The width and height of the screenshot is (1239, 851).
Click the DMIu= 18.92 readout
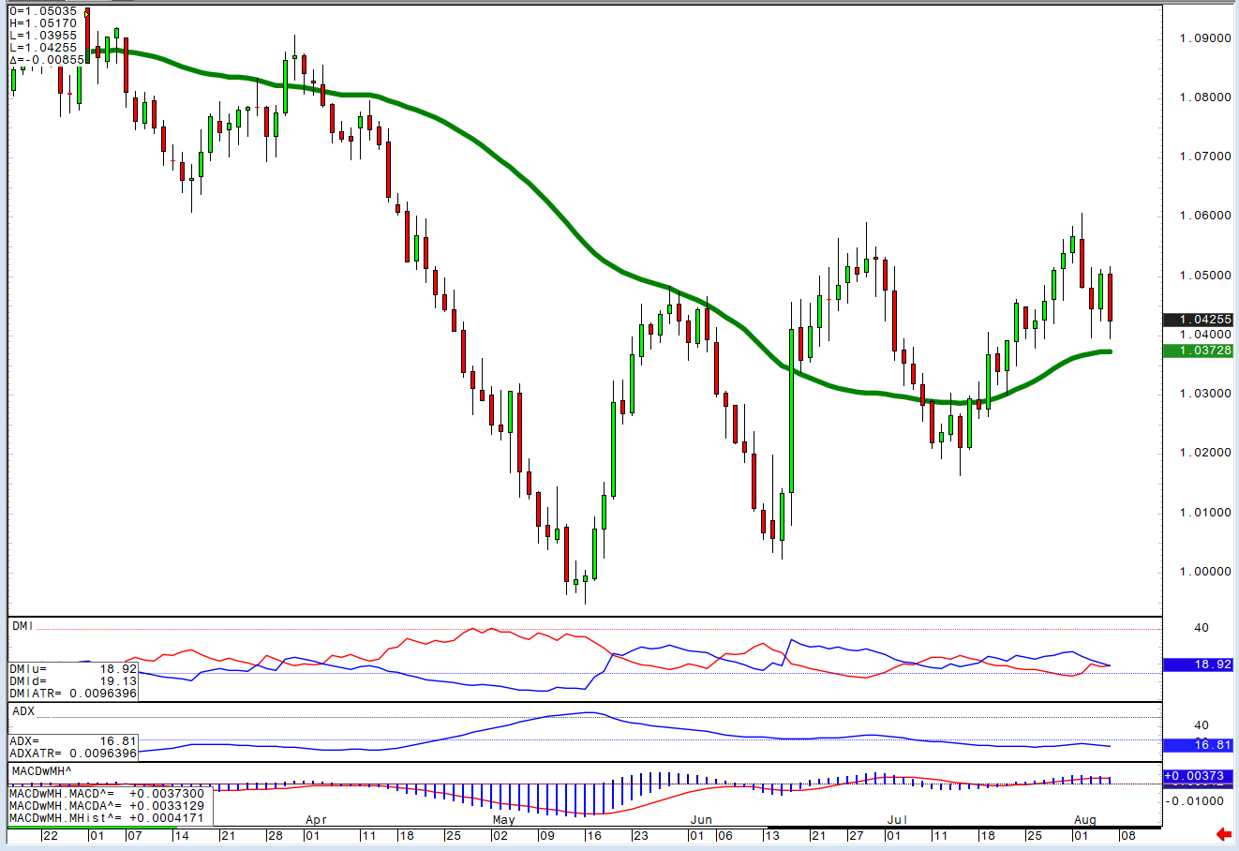point(73,669)
